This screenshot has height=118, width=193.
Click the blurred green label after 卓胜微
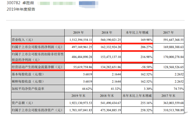click(x=56, y=3)
